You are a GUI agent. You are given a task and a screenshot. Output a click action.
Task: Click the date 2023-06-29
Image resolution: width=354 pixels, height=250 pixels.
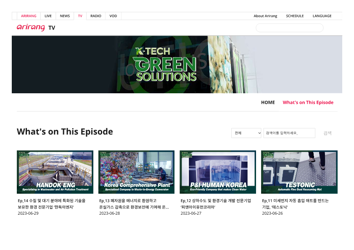[x=28, y=213]
